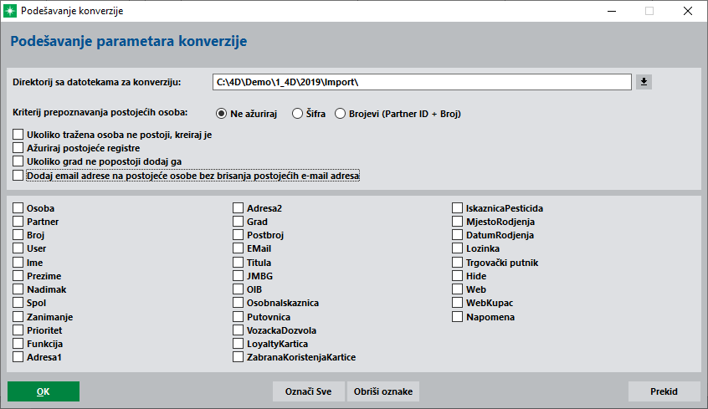Check the 'OIB' field checkbox
Viewport: 708px width, 409px height.
(239, 289)
